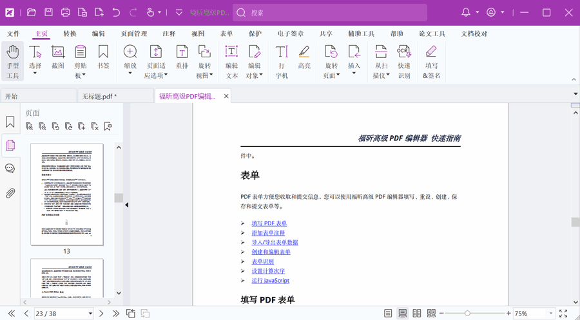Switch to the Comment tab (注释)

169,33
